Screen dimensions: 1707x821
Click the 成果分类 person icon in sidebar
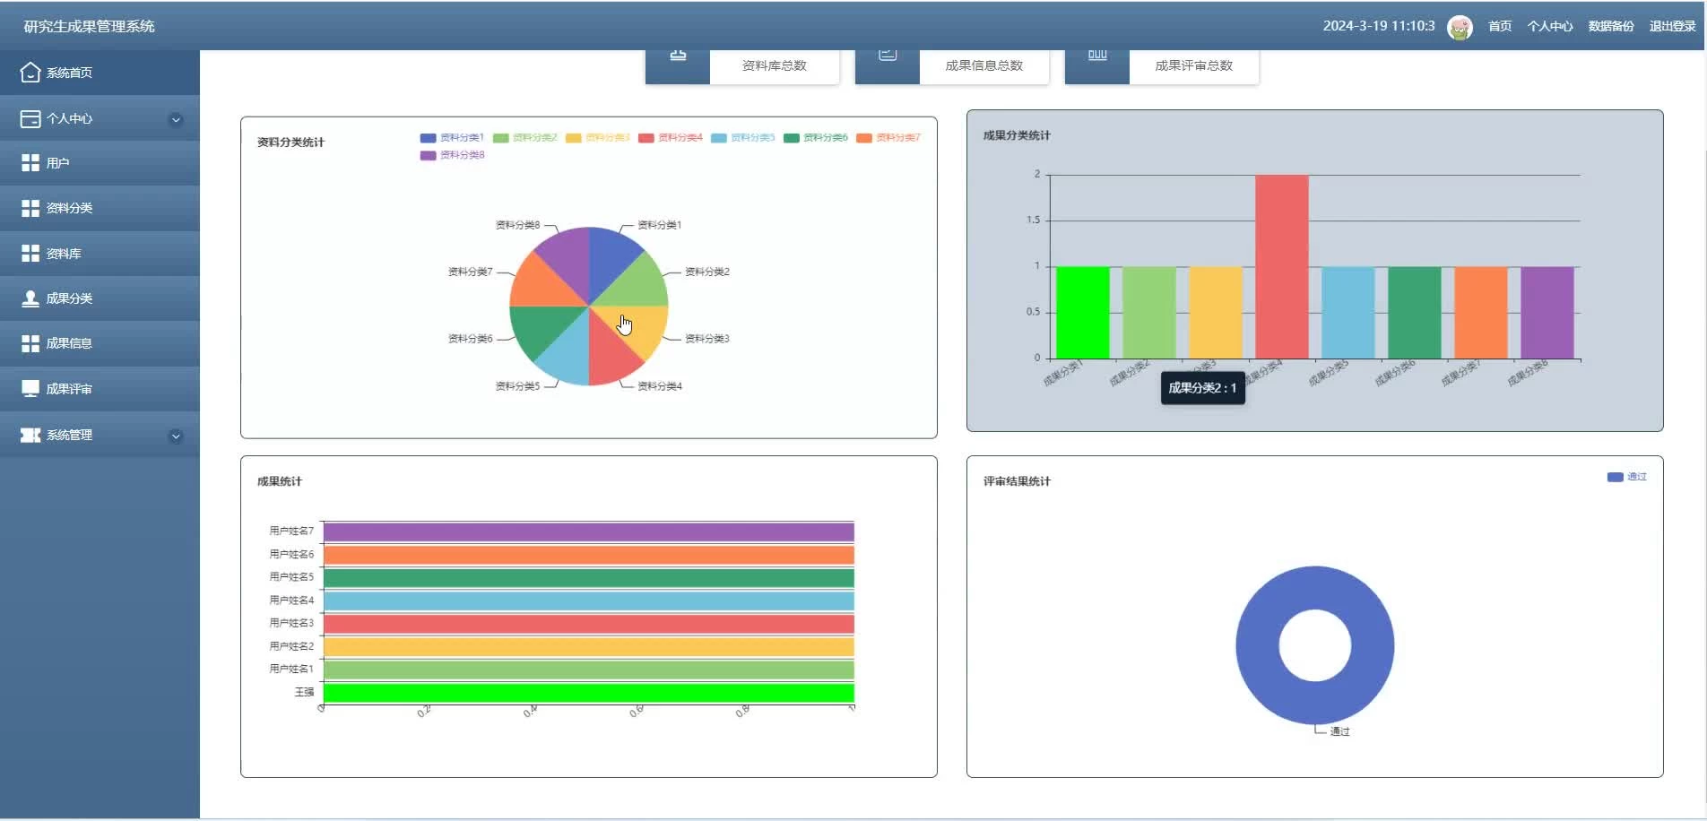(30, 298)
